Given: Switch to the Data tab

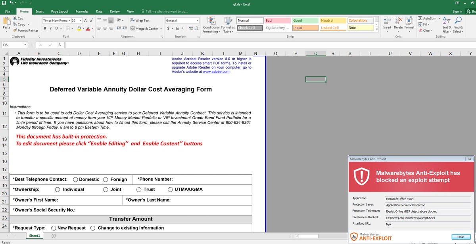Looking at the screenshot, I should 99,11.
